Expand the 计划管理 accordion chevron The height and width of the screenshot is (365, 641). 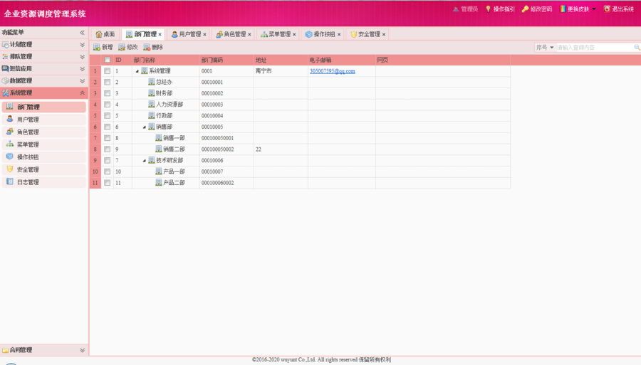point(82,45)
